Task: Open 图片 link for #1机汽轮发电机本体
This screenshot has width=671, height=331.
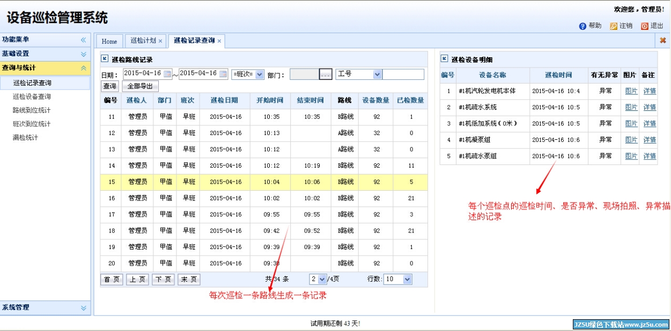Action: click(x=631, y=91)
